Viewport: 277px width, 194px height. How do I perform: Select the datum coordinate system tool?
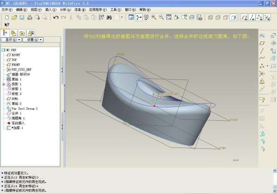tap(262, 74)
